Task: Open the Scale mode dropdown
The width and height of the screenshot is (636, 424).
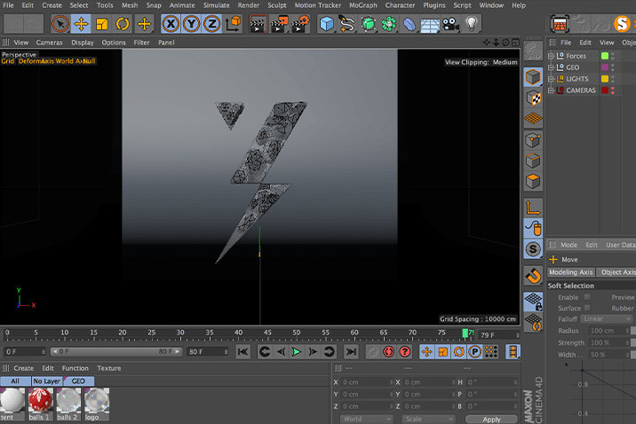Action: [428, 419]
